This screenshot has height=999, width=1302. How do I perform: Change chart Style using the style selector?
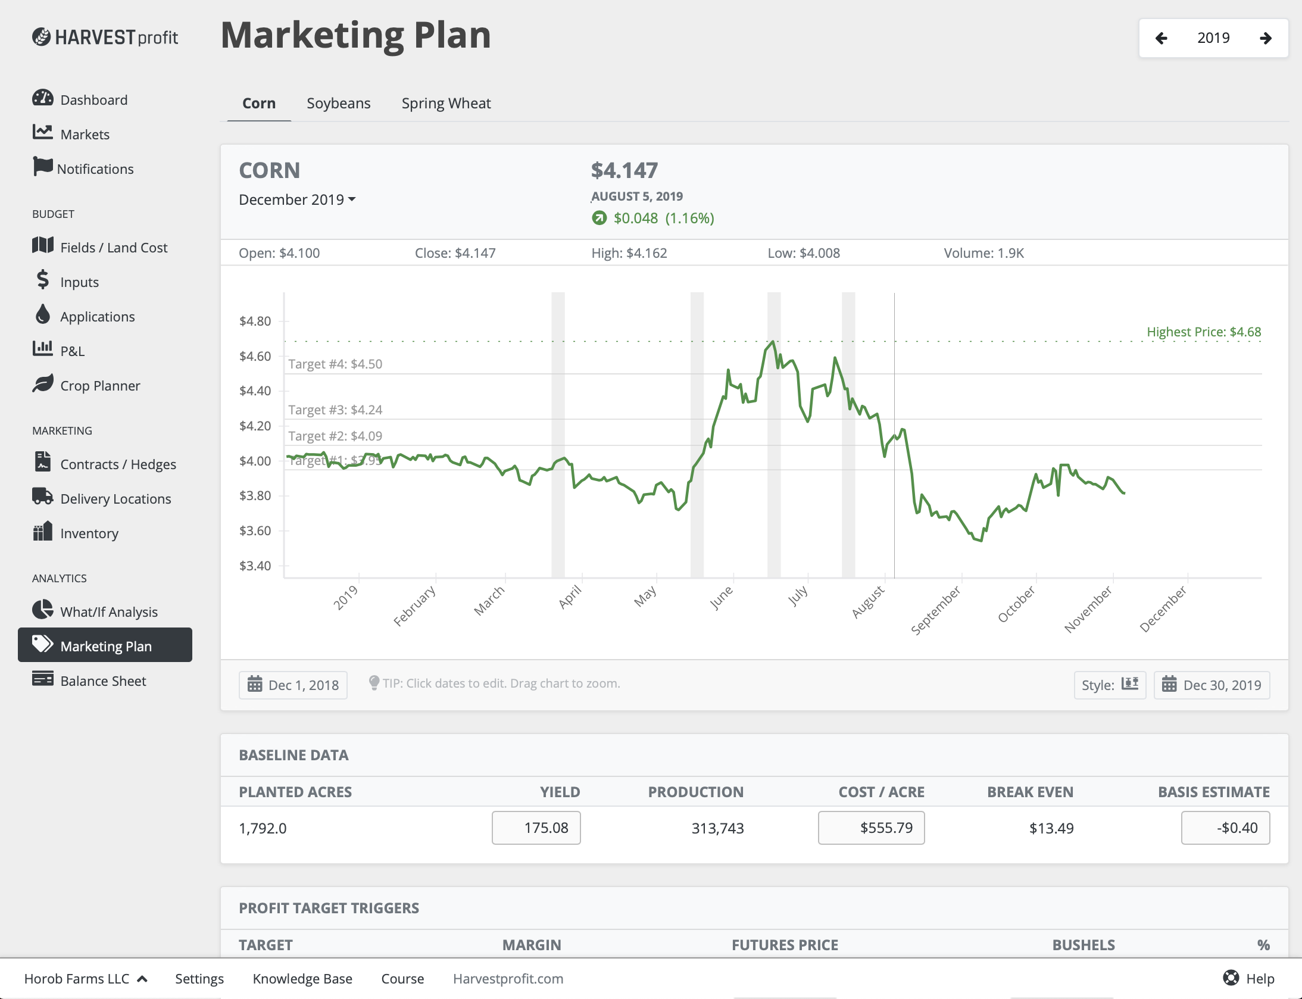[x=1109, y=685]
